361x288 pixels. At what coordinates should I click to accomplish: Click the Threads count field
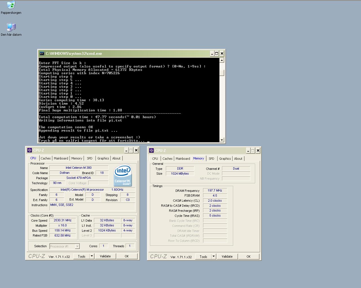click(x=130, y=246)
